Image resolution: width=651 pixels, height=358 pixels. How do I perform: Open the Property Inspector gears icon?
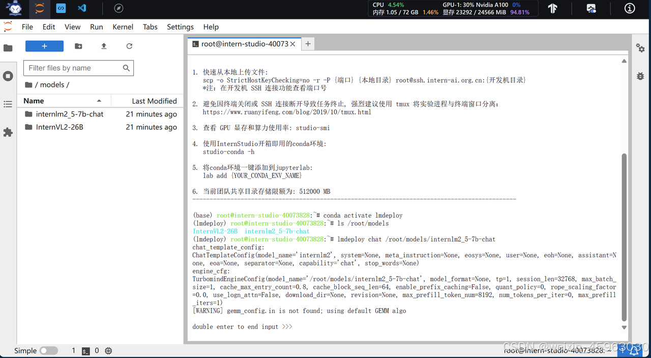pyautogui.click(x=640, y=48)
